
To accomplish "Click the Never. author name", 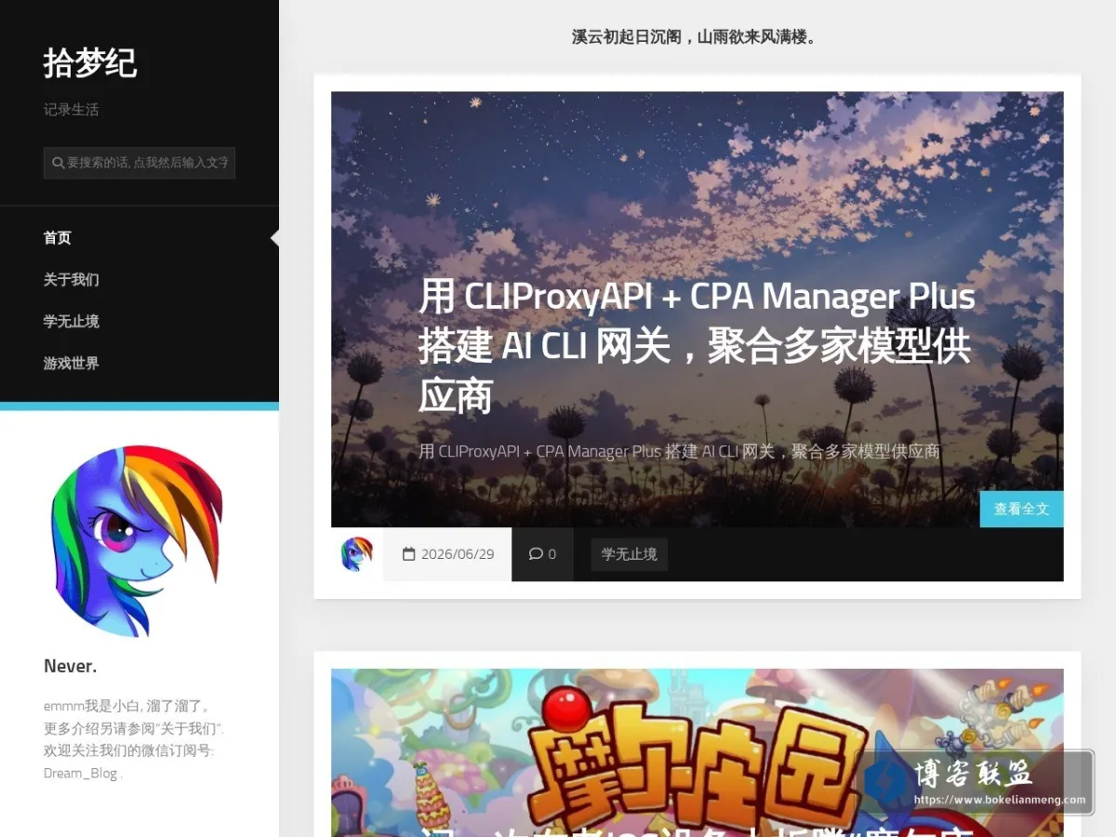I will (71, 666).
